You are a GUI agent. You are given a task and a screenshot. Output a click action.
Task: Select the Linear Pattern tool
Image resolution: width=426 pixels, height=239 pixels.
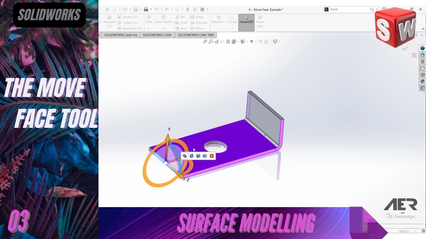coord(163,19)
